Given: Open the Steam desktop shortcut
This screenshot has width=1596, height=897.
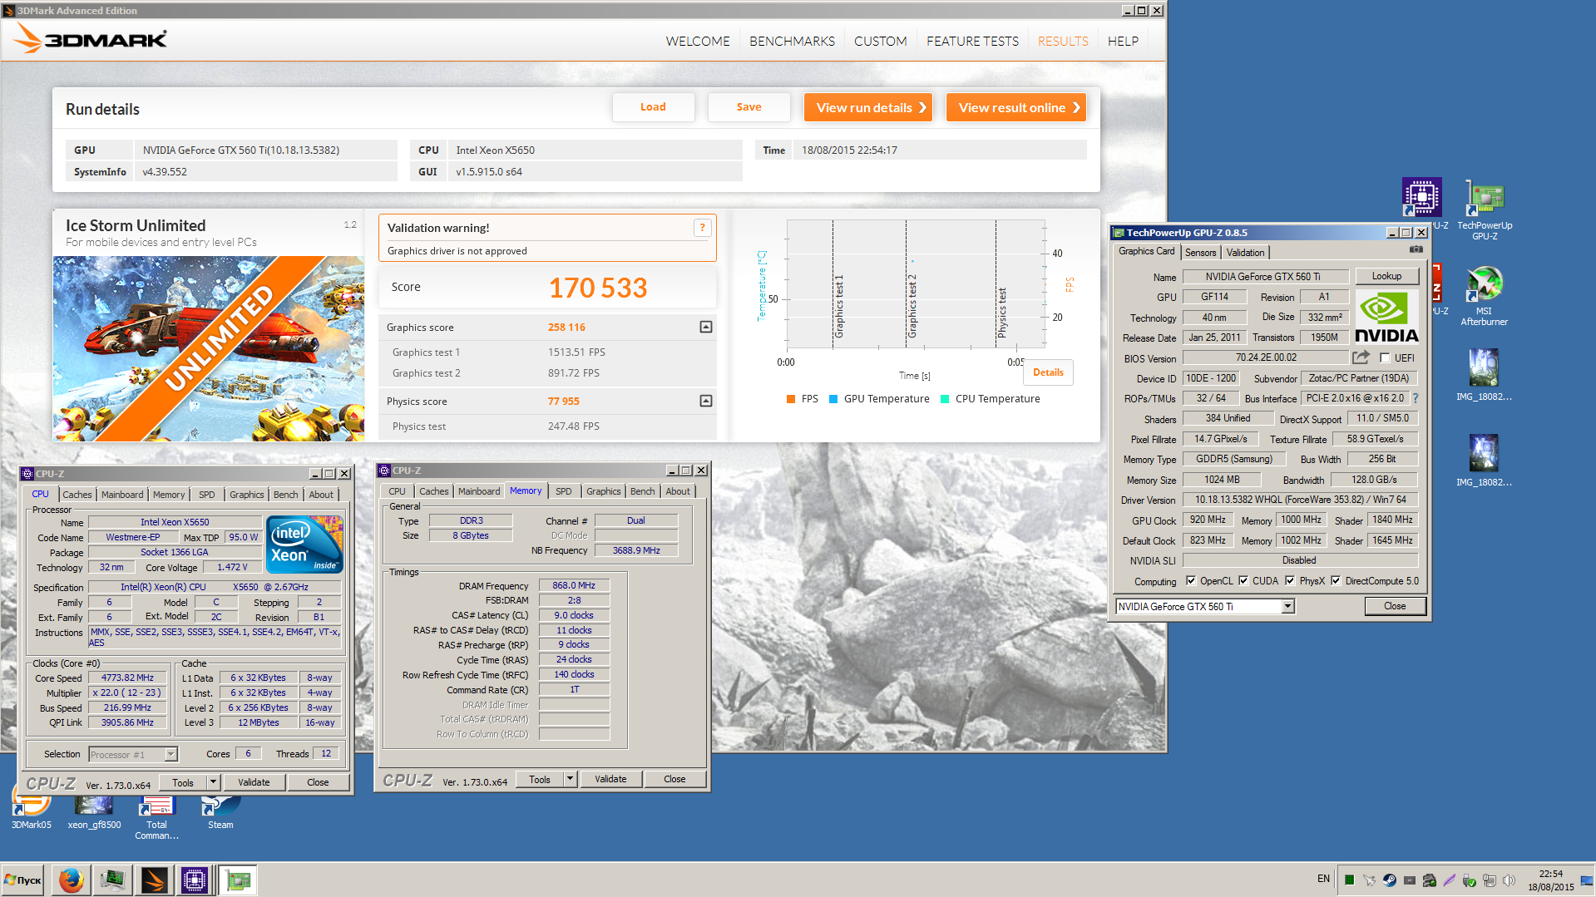Looking at the screenshot, I should [x=220, y=812].
